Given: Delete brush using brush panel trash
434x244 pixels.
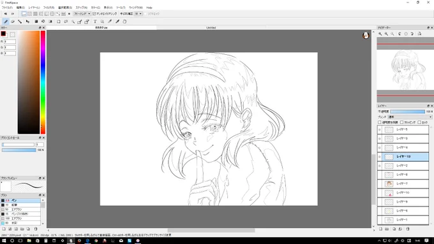Looking at the screenshot, I should tap(36, 229).
